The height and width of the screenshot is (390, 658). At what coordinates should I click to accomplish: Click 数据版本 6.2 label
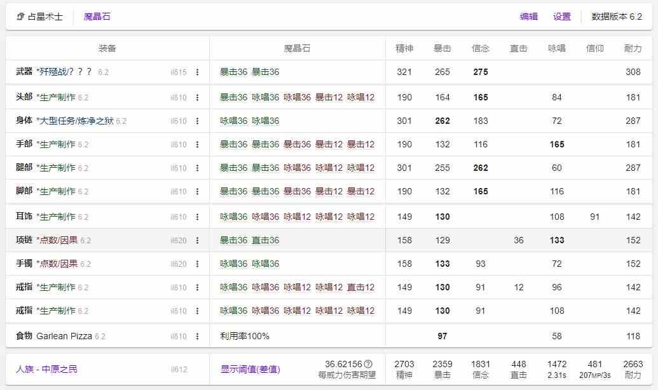617,17
